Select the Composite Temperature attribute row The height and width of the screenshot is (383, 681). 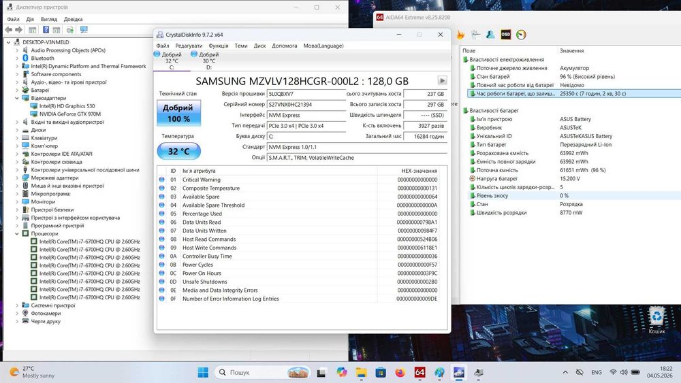pos(299,188)
